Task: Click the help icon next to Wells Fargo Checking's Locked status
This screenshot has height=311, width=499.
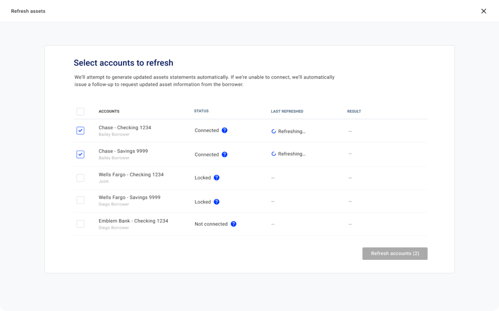Action: tap(217, 177)
